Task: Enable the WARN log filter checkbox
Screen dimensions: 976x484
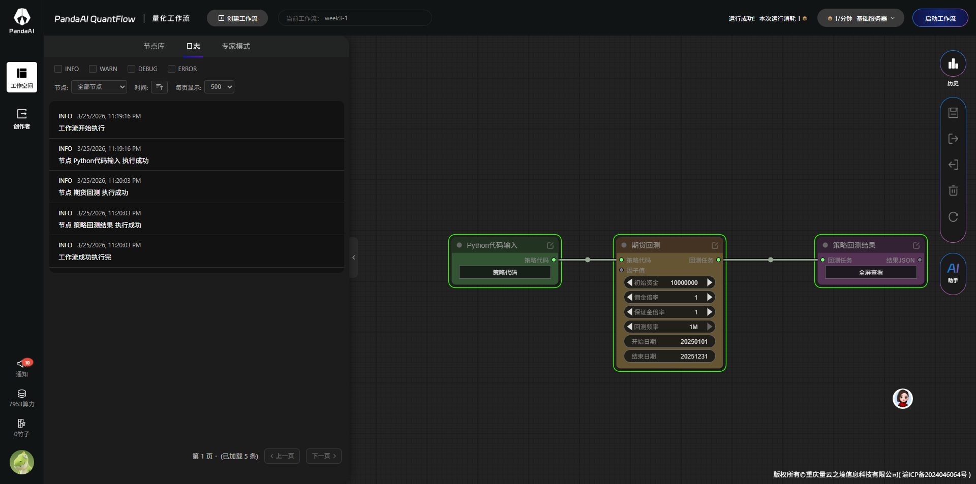Action: point(93,69)
